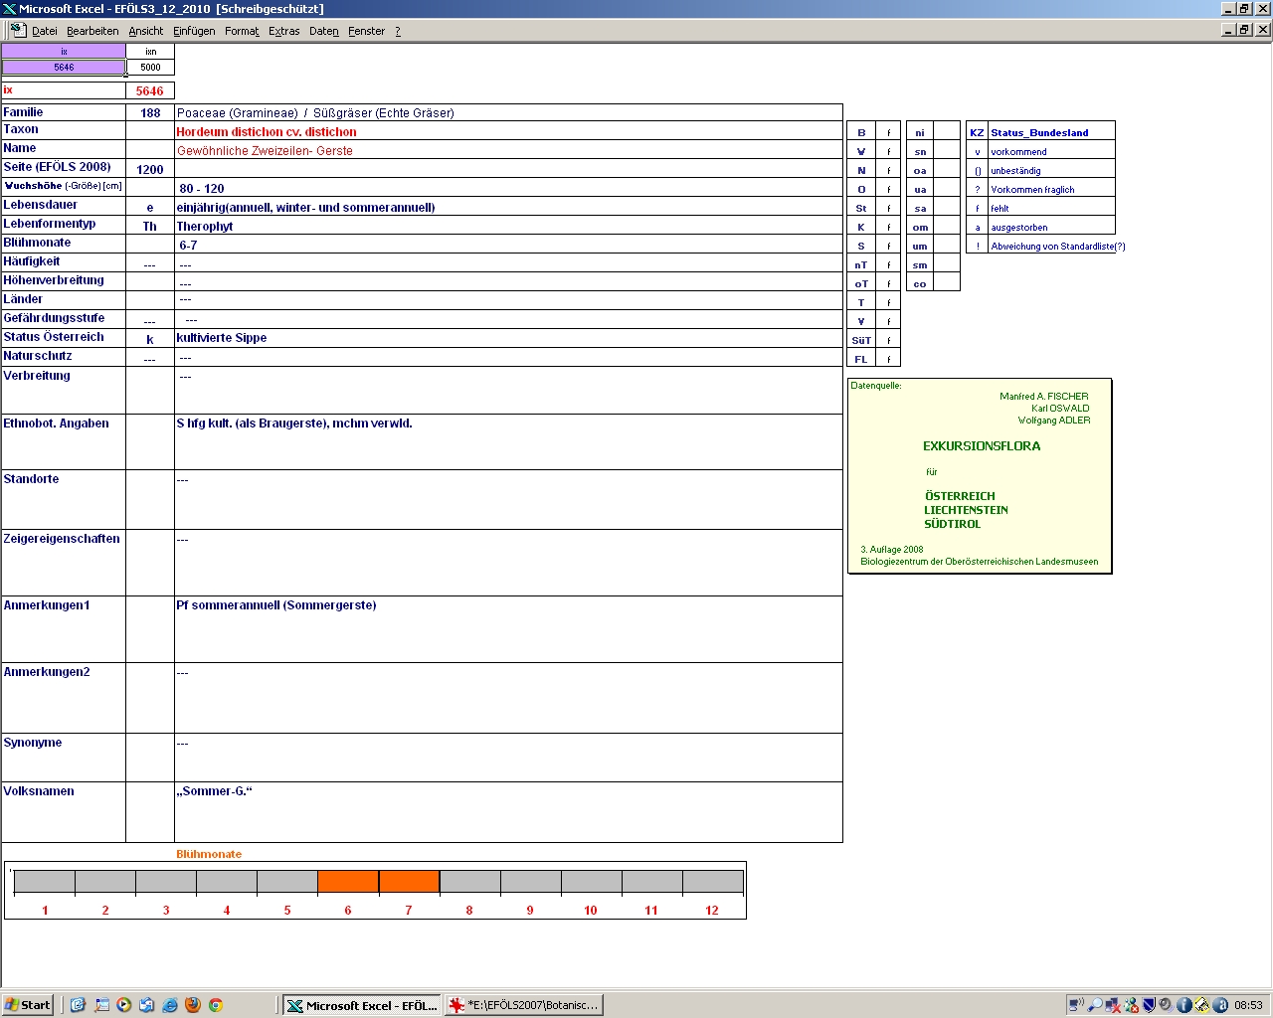The image size is (1273, 1018).
Task: Click the security shield tray icon
Action: point(1149,1005)
